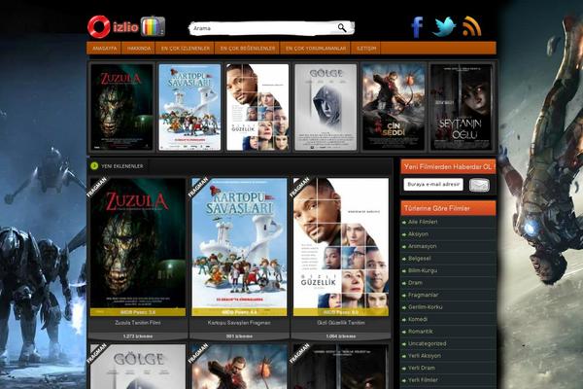The height and width of the screenshot is (389, 583).
Task: Open the Twitter bird icon
Action: (x=444, y=27)
